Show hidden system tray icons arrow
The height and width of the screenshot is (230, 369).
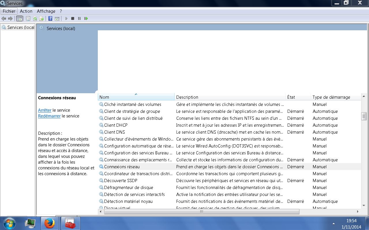point(334,223)
